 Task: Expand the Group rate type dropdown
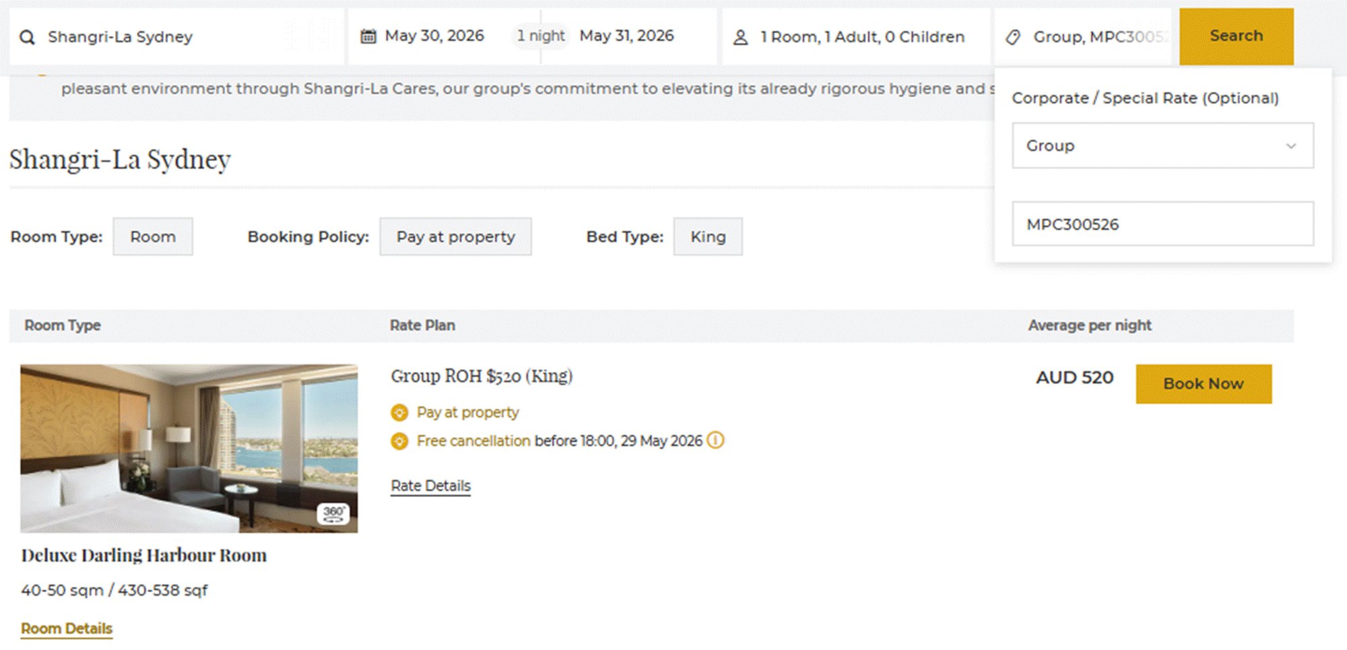coord(1162,145)
